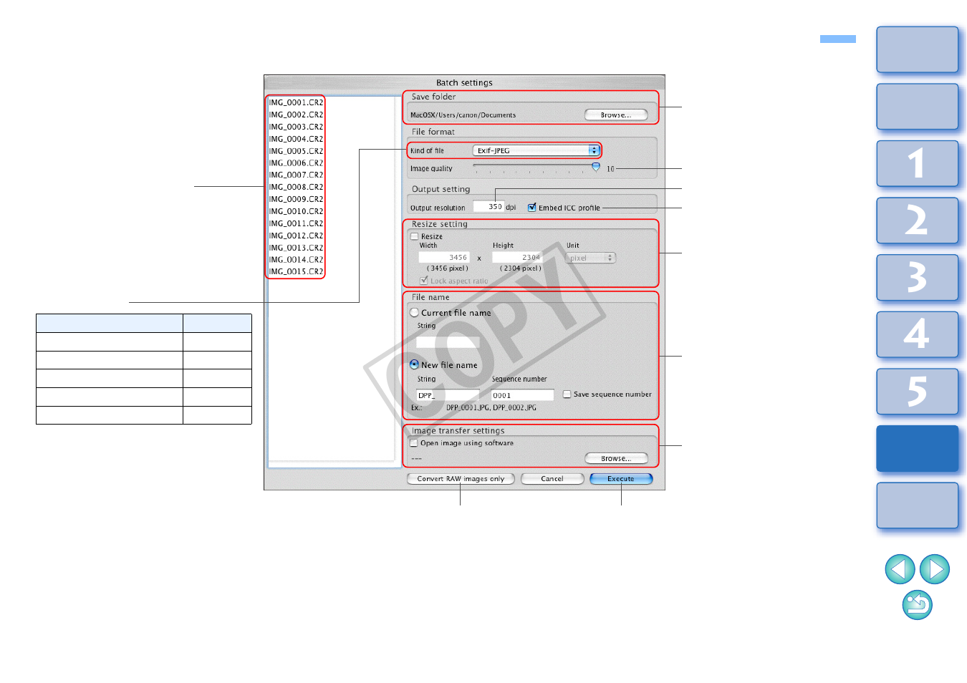Adjust the Image quality slider handle
Image resolution: width=967 pixels, height=683 pixels.
click(596, 167)
